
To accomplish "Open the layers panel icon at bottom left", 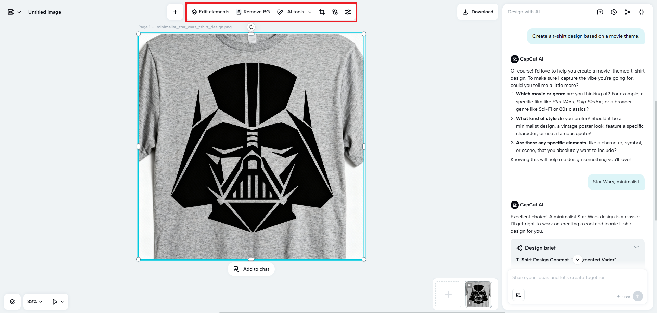I will [12, 301].
